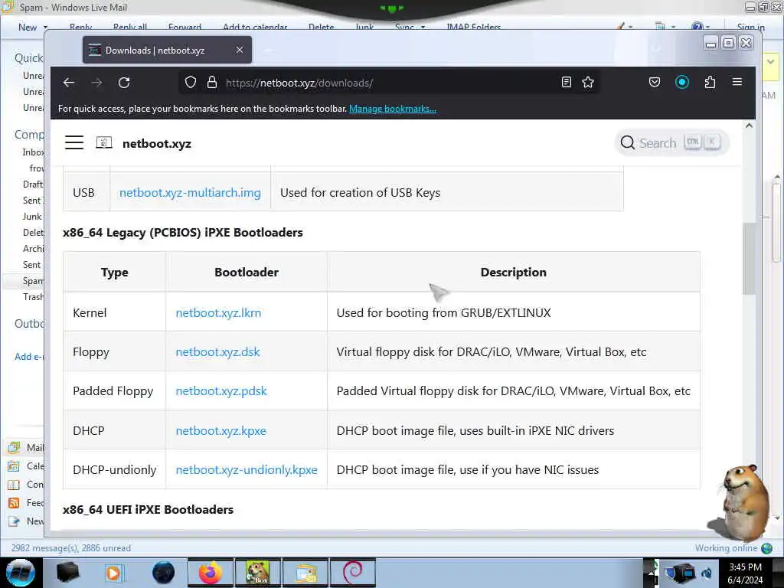
Task: Open the Sent folder below Archive in Live Mail
Action: (31, 264)
